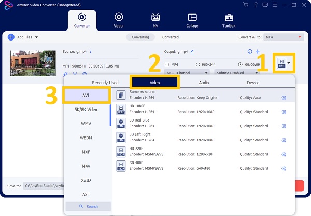Click the blue plus Add Files icon
Image resolution: width=311 pixels, height=216 pixels.
pos(11,37)
